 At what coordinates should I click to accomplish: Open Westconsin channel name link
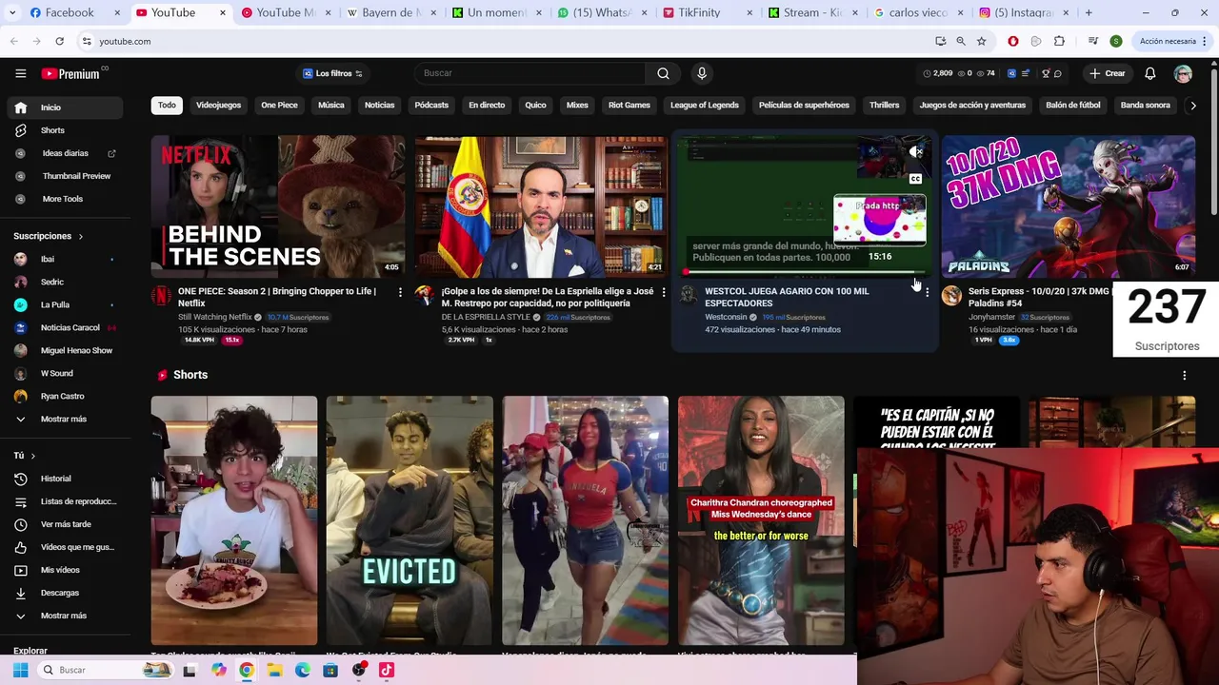click(726, 317)
